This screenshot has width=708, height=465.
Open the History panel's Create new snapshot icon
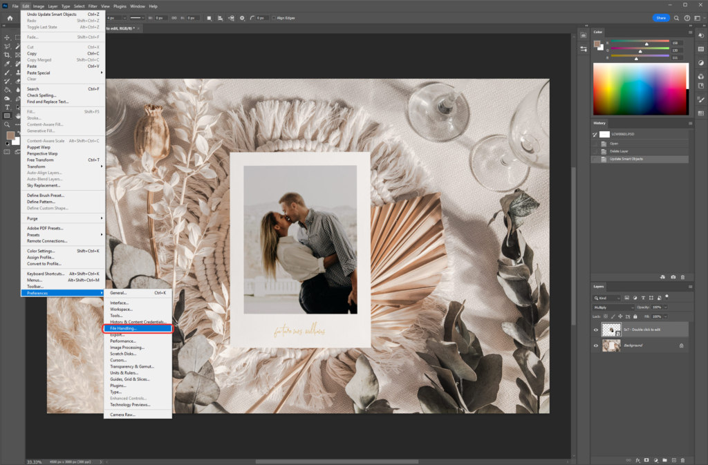tap(673, 277)
